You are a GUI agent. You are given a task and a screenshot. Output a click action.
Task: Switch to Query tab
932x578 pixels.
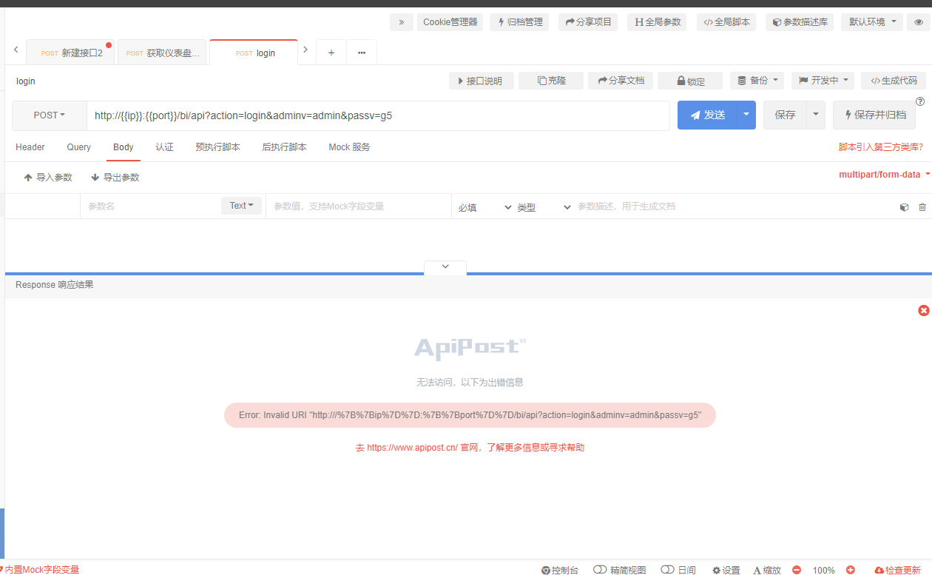[x=79, y=147]
